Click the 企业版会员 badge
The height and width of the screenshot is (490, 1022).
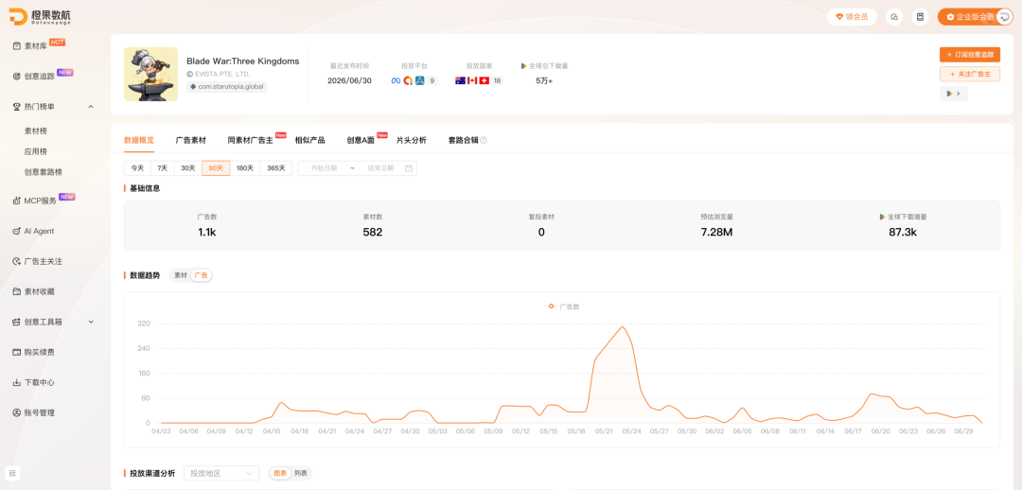click(x=970, y=17)
